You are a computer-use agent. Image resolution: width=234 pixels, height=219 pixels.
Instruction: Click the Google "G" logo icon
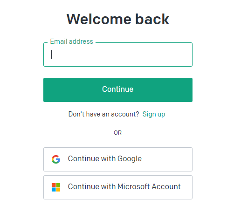(x=56, y=159)
